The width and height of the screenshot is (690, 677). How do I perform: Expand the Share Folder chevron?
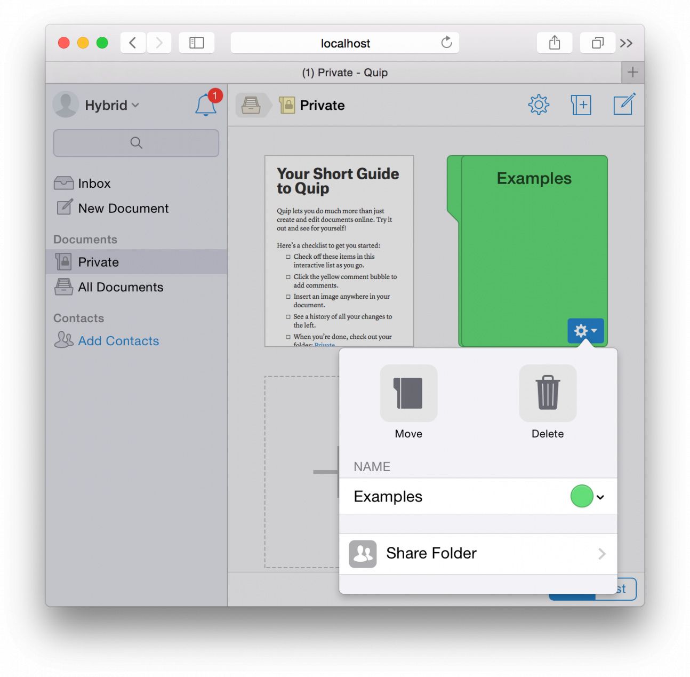(601, 554)
